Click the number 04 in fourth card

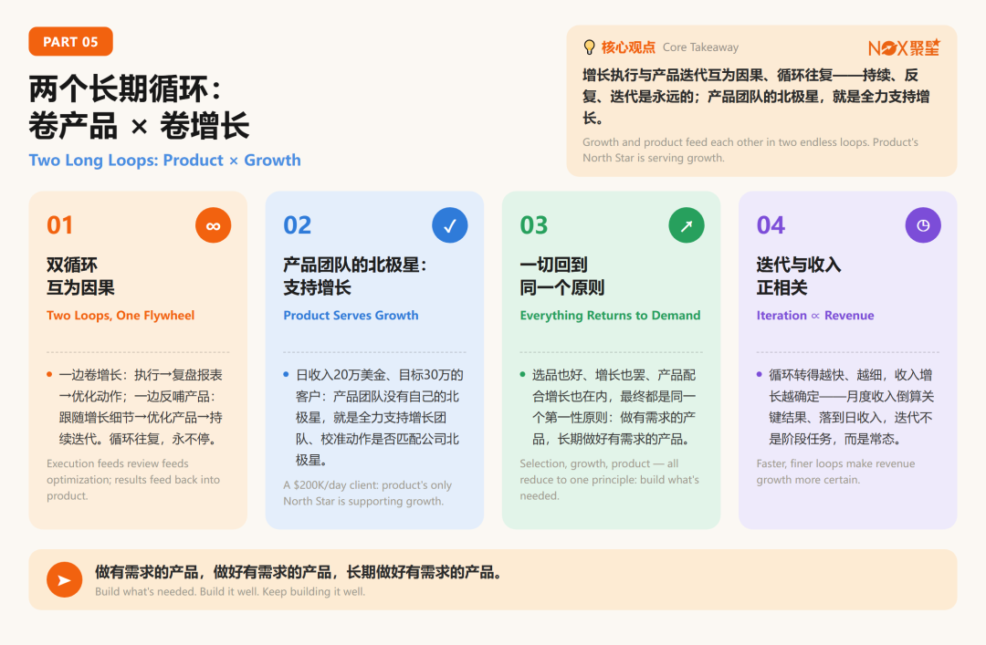771,225
